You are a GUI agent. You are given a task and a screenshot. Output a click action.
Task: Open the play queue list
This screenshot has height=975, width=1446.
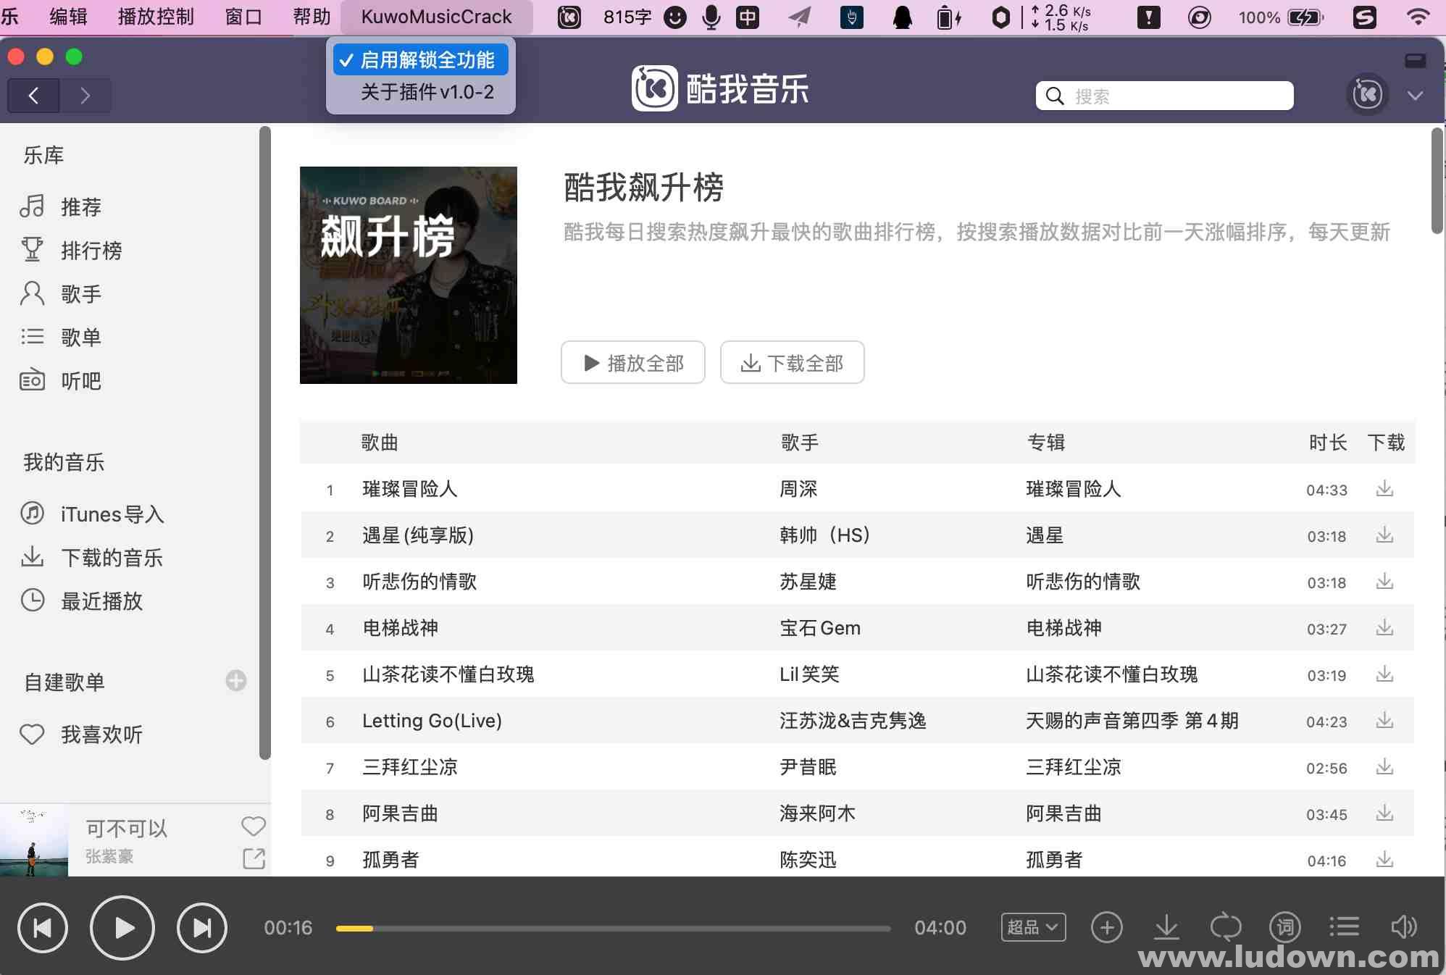tap(1345, 927)
